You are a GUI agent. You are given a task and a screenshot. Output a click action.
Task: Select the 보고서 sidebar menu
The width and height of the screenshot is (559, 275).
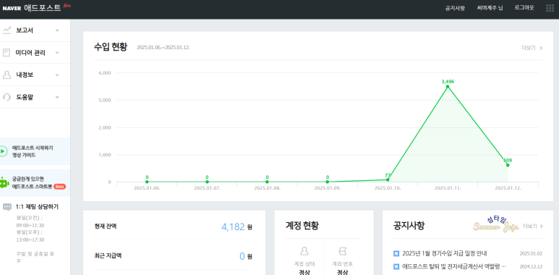(x=35, y=30)
